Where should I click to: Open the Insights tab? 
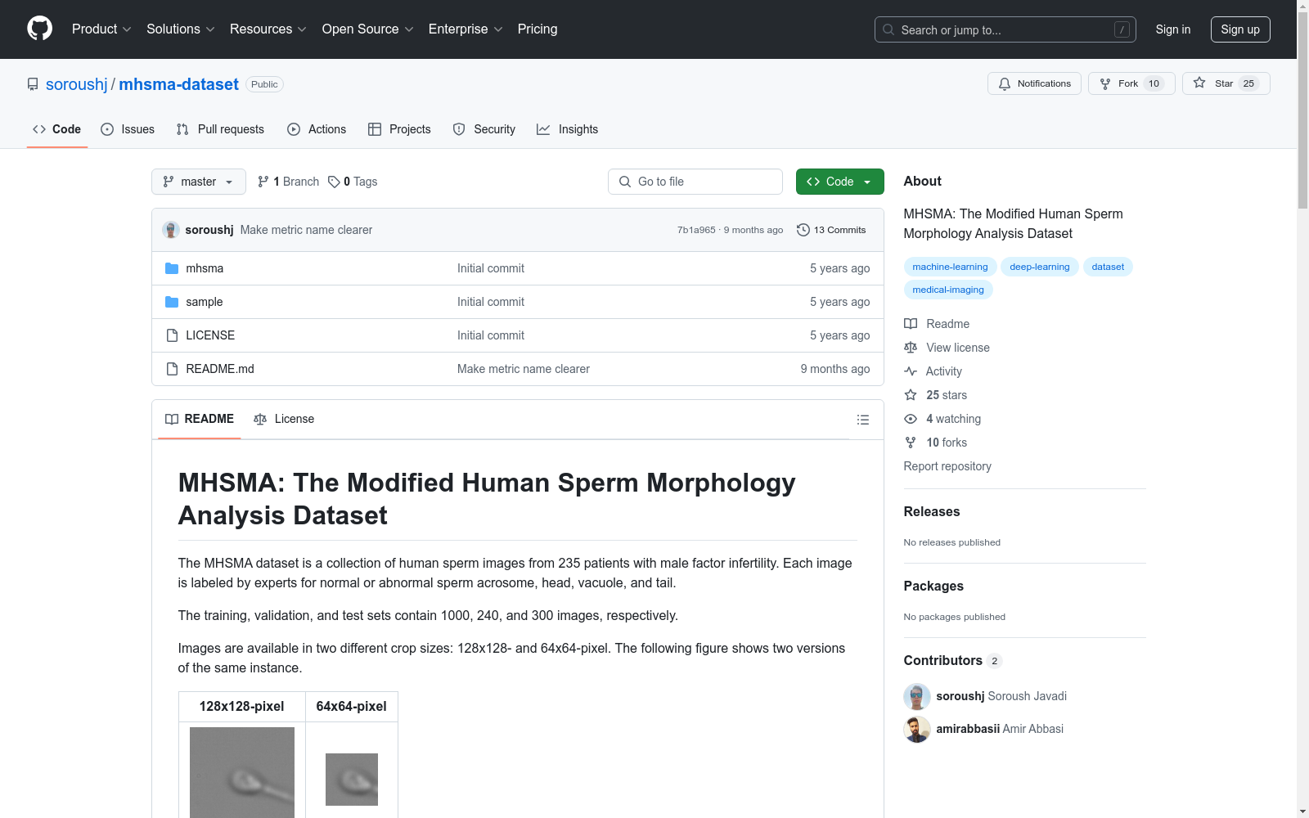pyautogui.click(x=568, y=129)
